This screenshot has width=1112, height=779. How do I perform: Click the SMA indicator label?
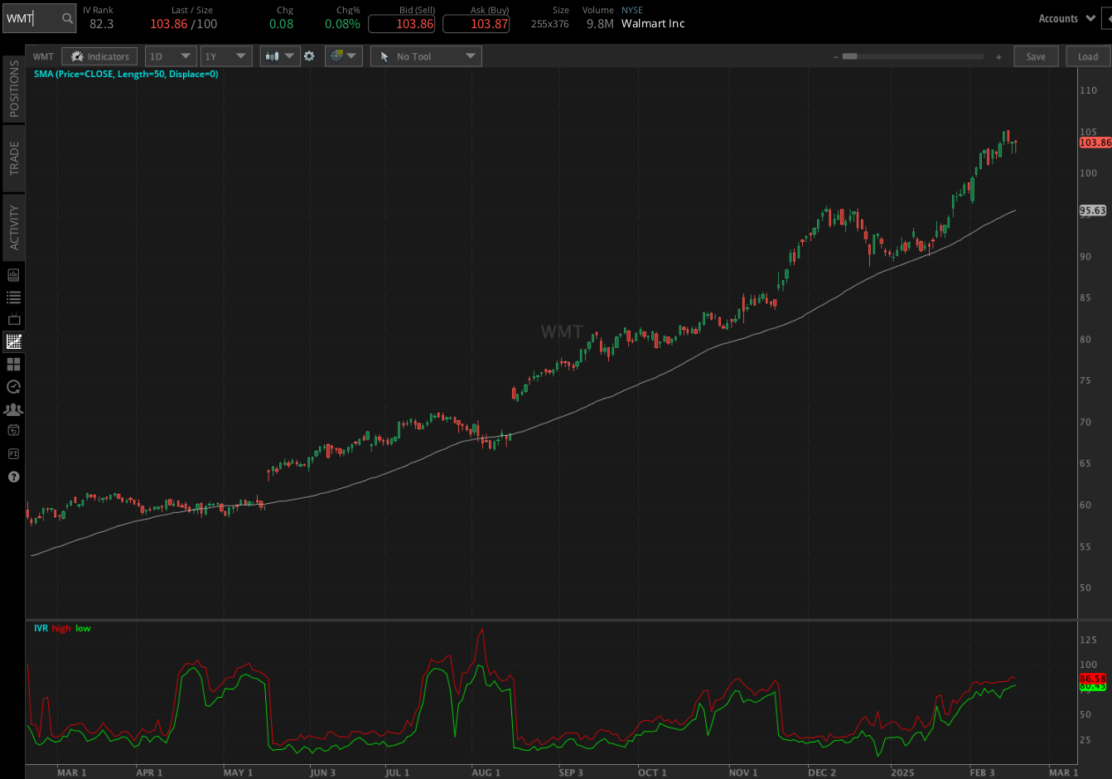pos(126,74)
